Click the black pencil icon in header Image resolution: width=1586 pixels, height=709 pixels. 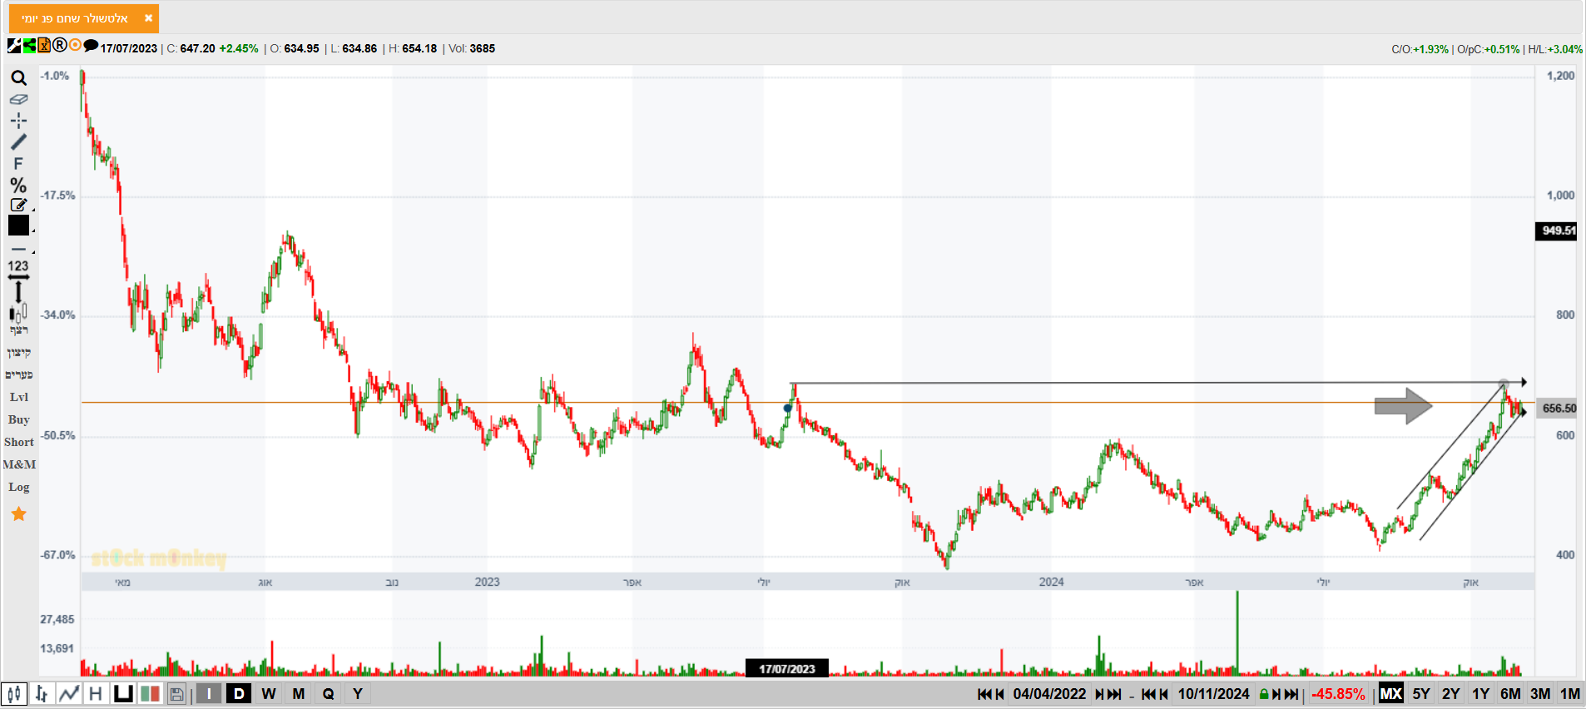coord(14,46)
